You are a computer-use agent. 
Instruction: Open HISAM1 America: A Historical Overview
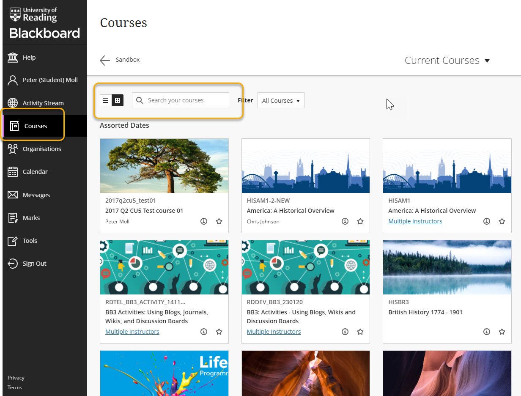432,211
